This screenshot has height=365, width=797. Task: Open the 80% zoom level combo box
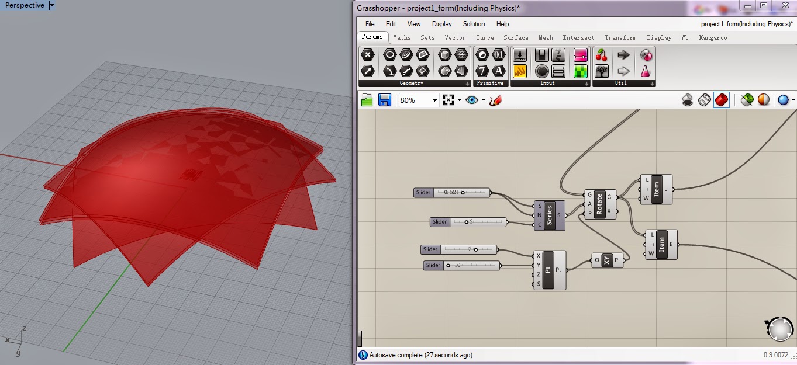click(419, 100)
